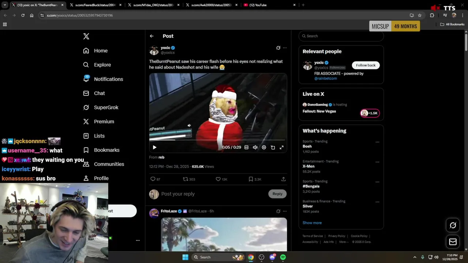Open Explore in the X sidebar
Image resolution: width=468 pixels, height=263 pixels.
coord(97,65)
